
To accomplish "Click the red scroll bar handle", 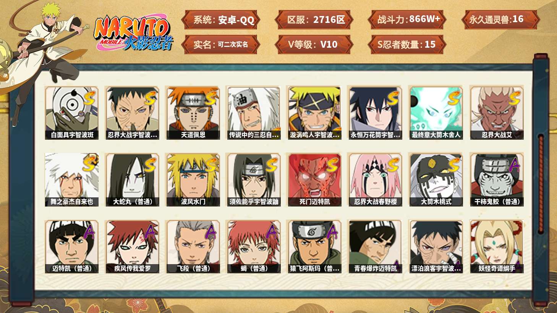I will [541, 183].
